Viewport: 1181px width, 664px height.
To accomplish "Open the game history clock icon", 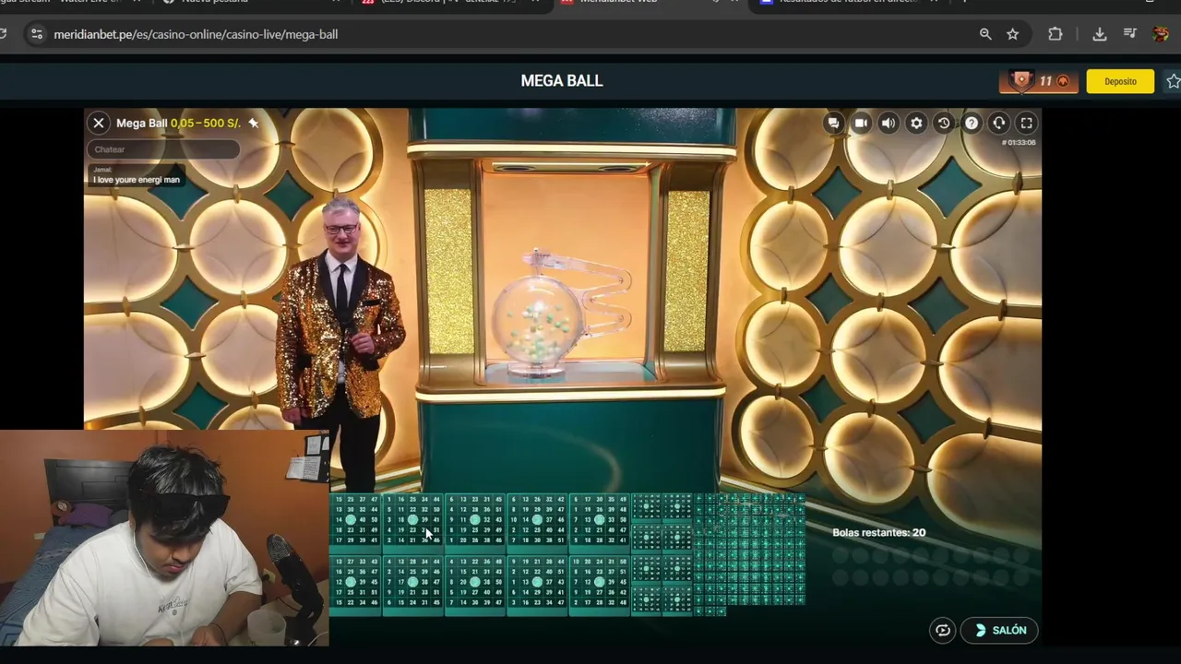I will 944,123.
